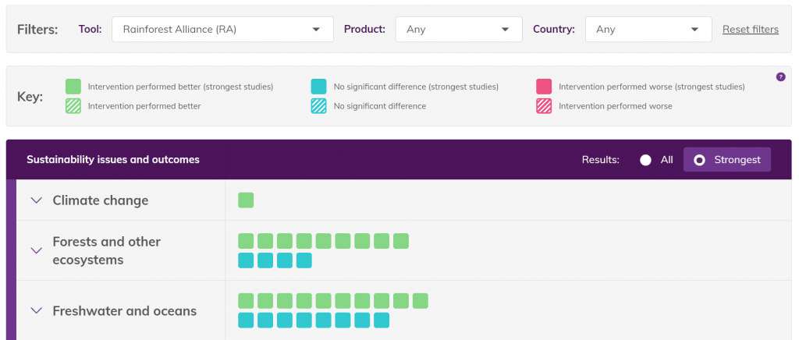Click the Reset filters link
The height and width of the screenshot is (340, 799).
750,30
